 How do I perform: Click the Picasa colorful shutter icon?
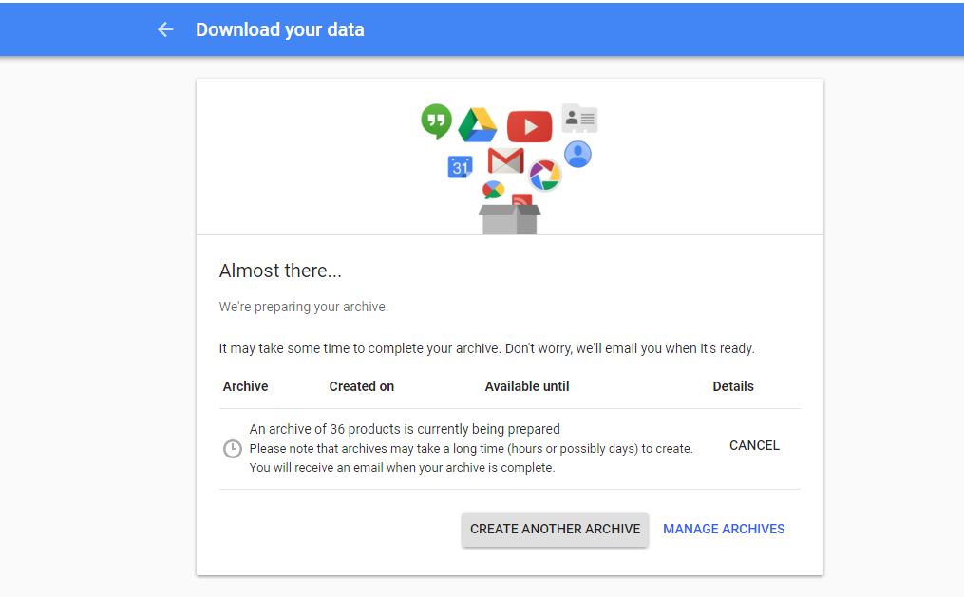pos(545,175)
